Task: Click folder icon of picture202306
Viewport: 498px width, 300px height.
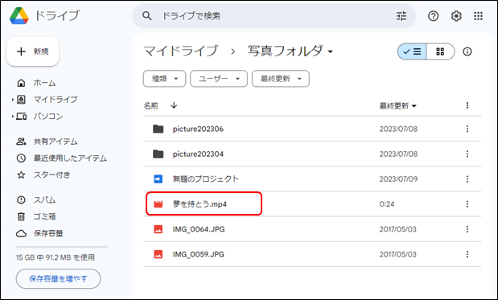Action: 158,129
